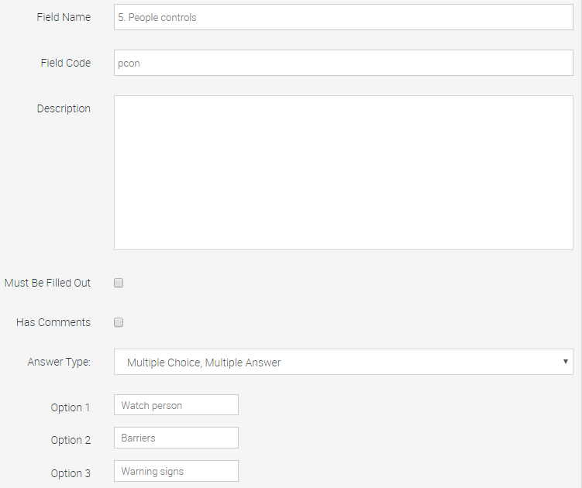Click inside the empty Description text area
The height and width of the screenshot is (488, 582).
[x=343, y=172]
